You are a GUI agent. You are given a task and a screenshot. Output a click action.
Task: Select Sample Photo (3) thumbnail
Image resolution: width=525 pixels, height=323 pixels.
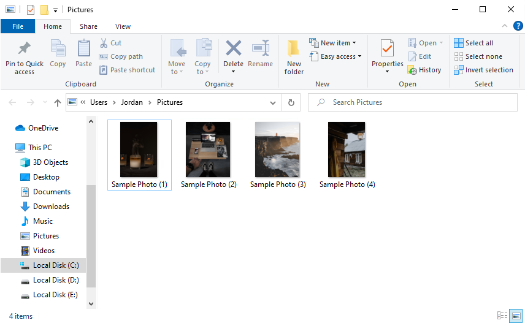tap(277, 150)
